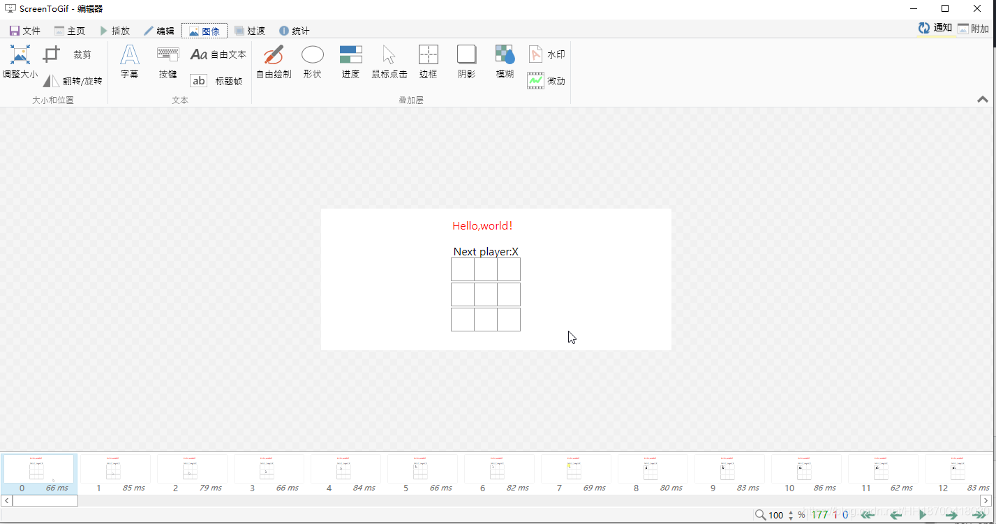The width and height of the screenshot is (996, 524).
Task: Open the 按键 key strokes tool
Action: point(168,62)
